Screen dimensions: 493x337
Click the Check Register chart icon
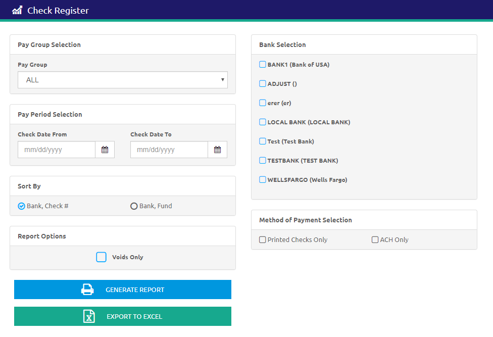point(17,10)
